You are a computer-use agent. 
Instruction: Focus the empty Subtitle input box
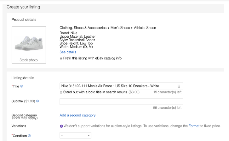click(121, 102)
